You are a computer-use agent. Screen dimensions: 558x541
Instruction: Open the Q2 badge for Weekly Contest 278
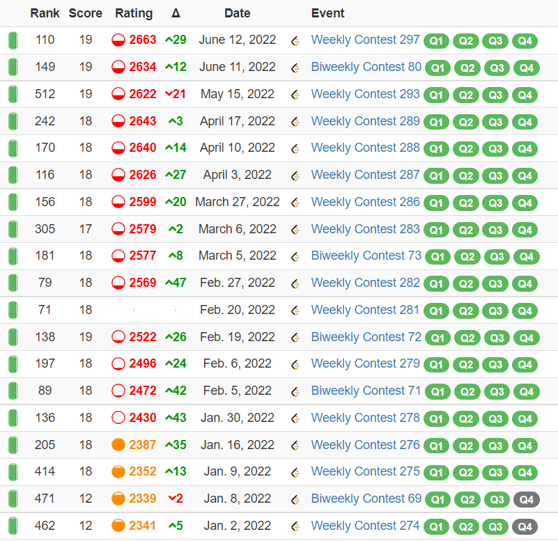point(466,418)
